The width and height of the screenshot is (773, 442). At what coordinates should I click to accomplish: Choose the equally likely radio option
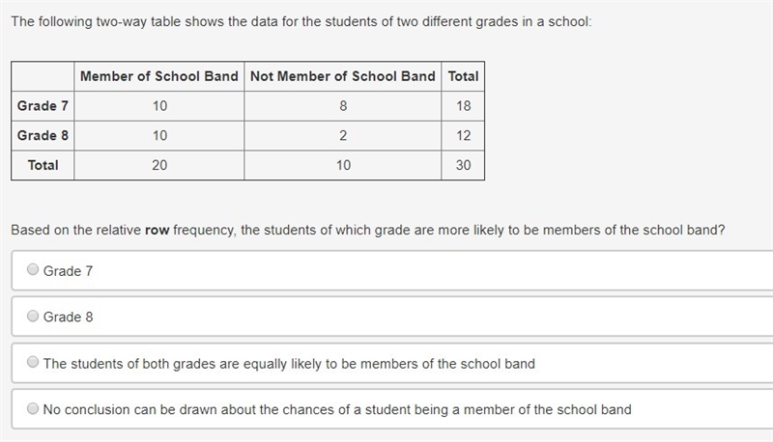click(33, 362)
